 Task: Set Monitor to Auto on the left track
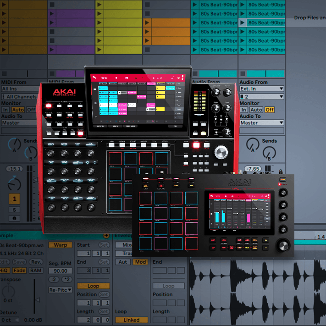[18, 110]
